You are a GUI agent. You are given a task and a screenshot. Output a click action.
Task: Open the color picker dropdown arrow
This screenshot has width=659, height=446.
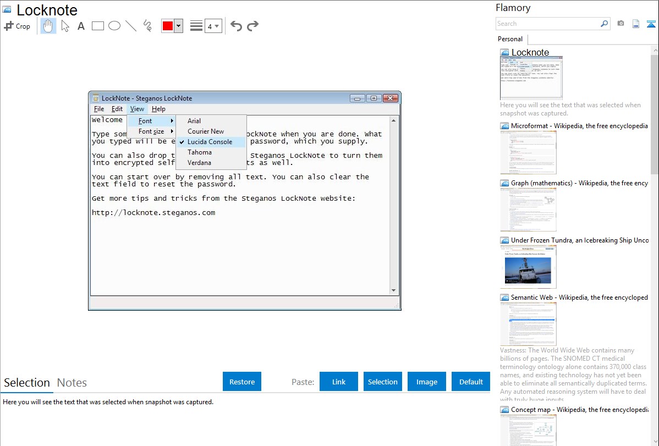click(178, 26)
